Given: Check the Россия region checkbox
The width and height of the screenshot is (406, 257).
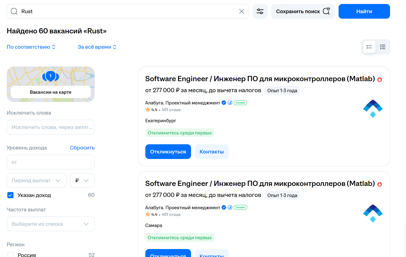Looking at the screenshot, I should point(10,255).
